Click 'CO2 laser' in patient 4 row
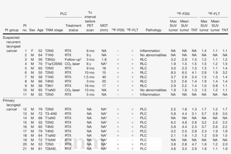The image size is (231, 154). [x=72, y=64]
